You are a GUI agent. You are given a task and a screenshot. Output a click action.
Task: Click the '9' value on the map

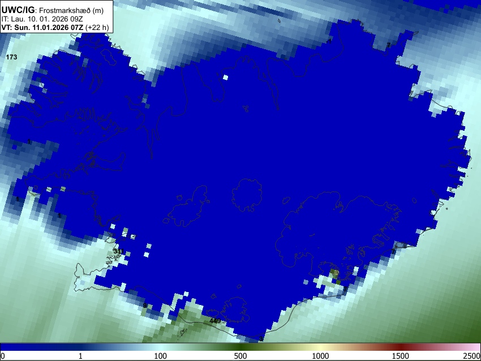(145, 306)
